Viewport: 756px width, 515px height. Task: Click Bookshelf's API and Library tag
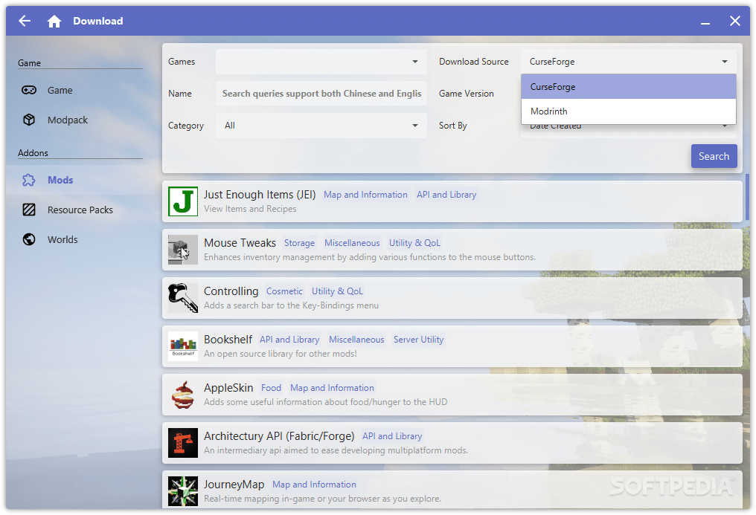(289, 340)
